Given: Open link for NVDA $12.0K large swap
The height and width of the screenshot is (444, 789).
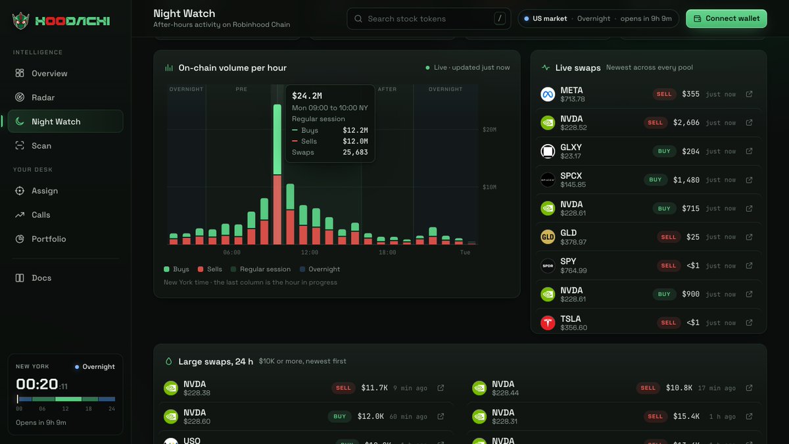Looking at the screenshot, I should point(441,416).
